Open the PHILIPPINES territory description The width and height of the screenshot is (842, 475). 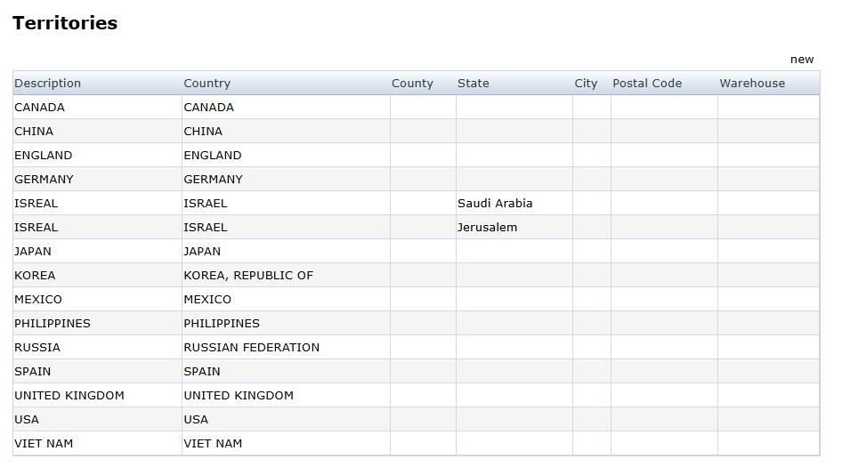pyautogui.click(x=53, y=324)
